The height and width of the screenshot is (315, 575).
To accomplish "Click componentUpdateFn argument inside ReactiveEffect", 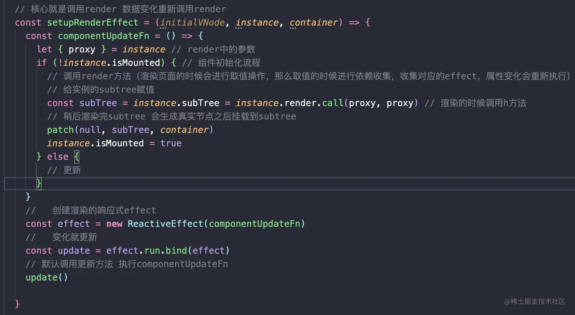I will [x=254, y=224].
